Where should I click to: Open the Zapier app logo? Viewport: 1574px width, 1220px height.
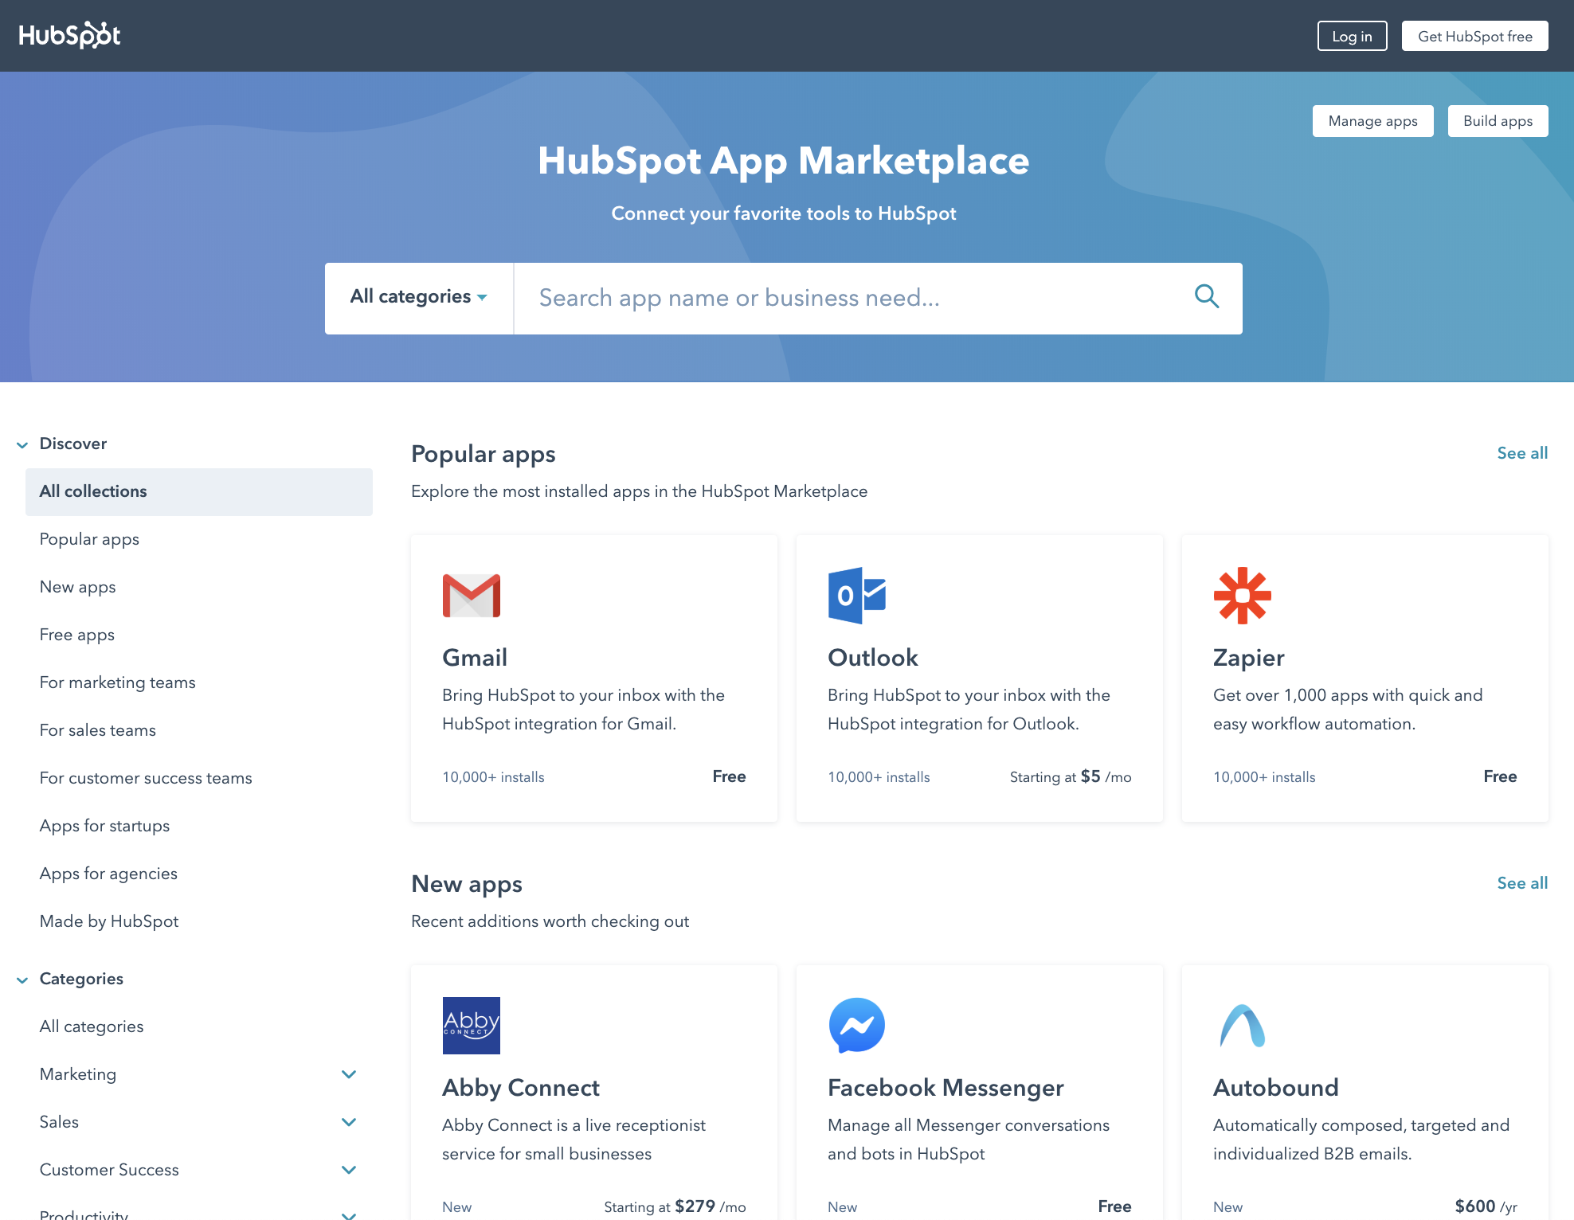[1243, 596]
